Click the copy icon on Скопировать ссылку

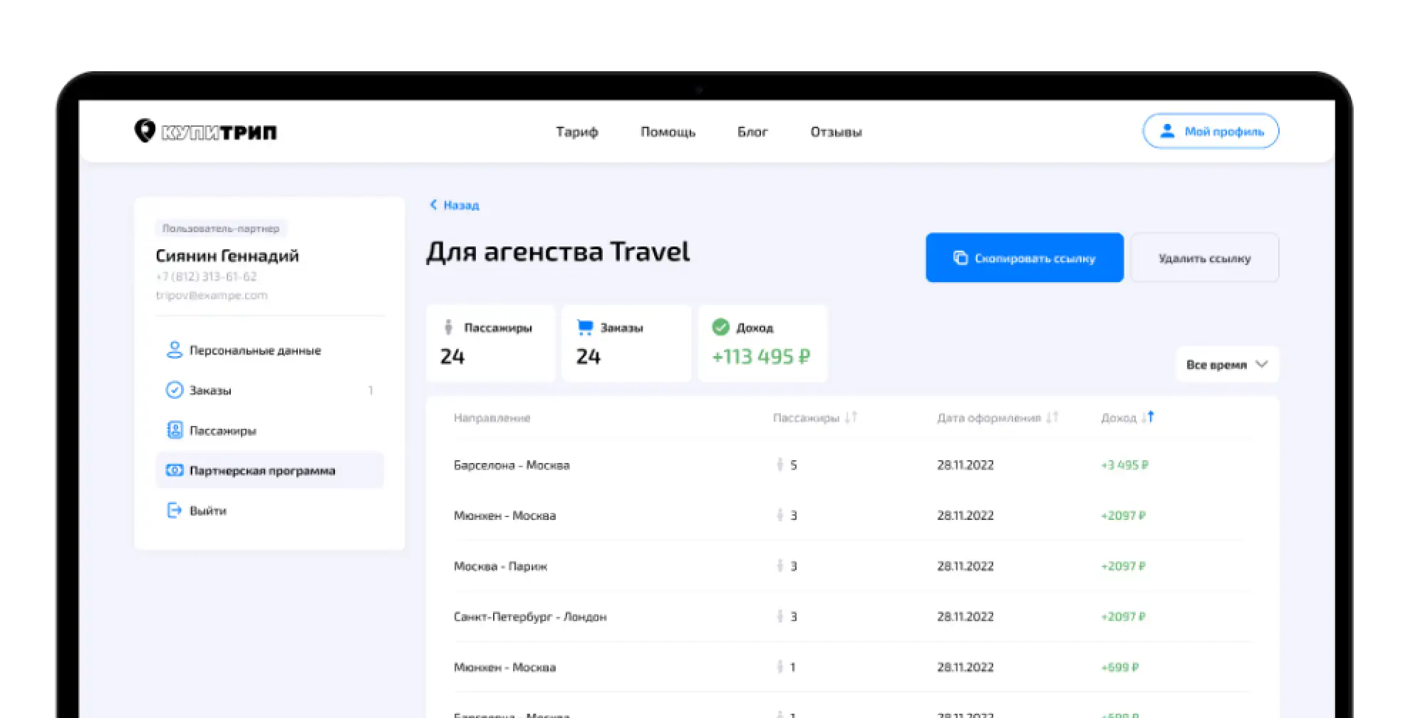(960, 258)
